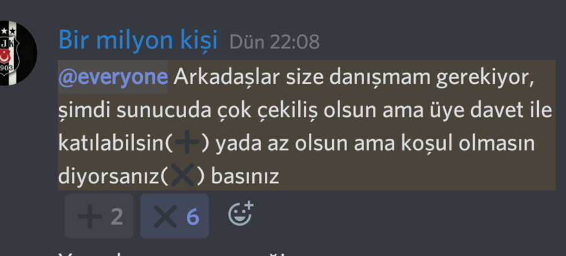
Task: Click the @everyone mention
Action: [113, 77]
